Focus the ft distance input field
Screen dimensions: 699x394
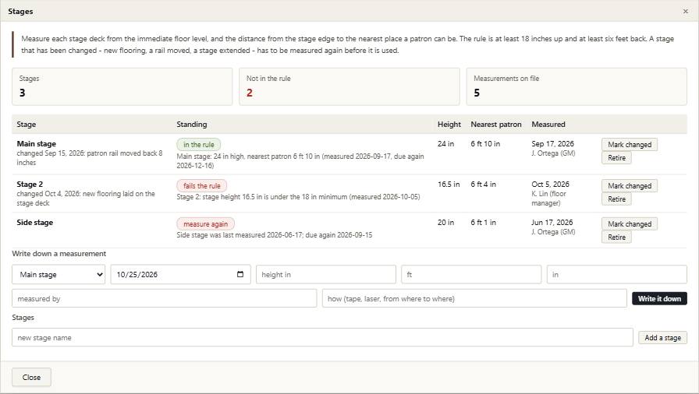point(471,274)
